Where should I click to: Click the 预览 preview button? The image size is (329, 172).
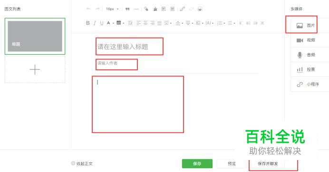pyautogui.click(x=232, y=163)
